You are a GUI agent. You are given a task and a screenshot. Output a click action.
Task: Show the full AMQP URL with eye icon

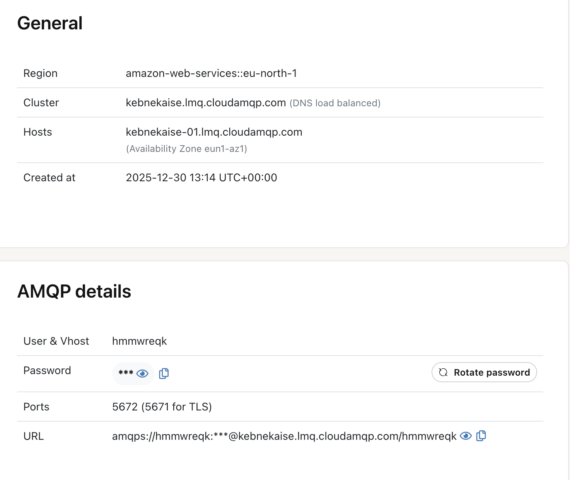click(466, 436)
